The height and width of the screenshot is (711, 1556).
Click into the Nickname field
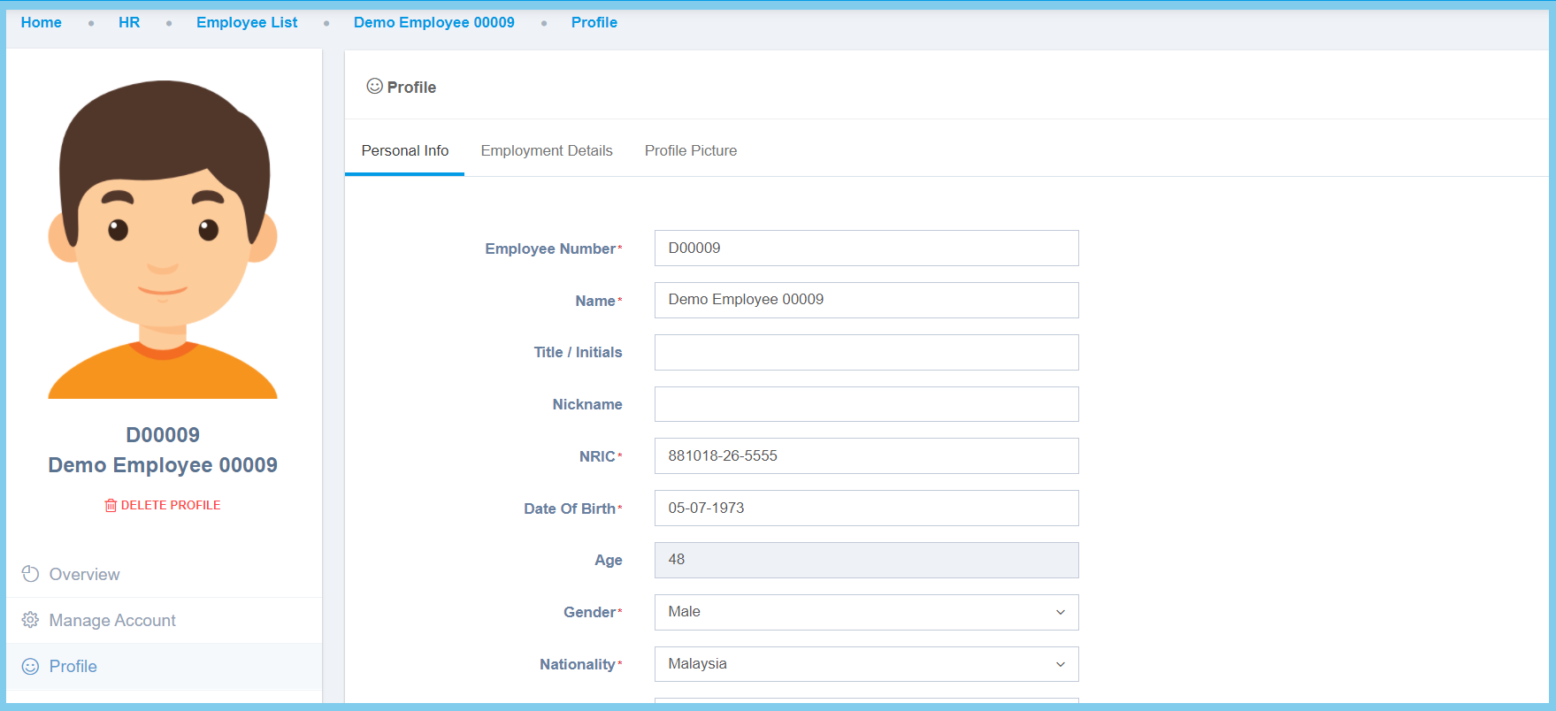[866, 404]
